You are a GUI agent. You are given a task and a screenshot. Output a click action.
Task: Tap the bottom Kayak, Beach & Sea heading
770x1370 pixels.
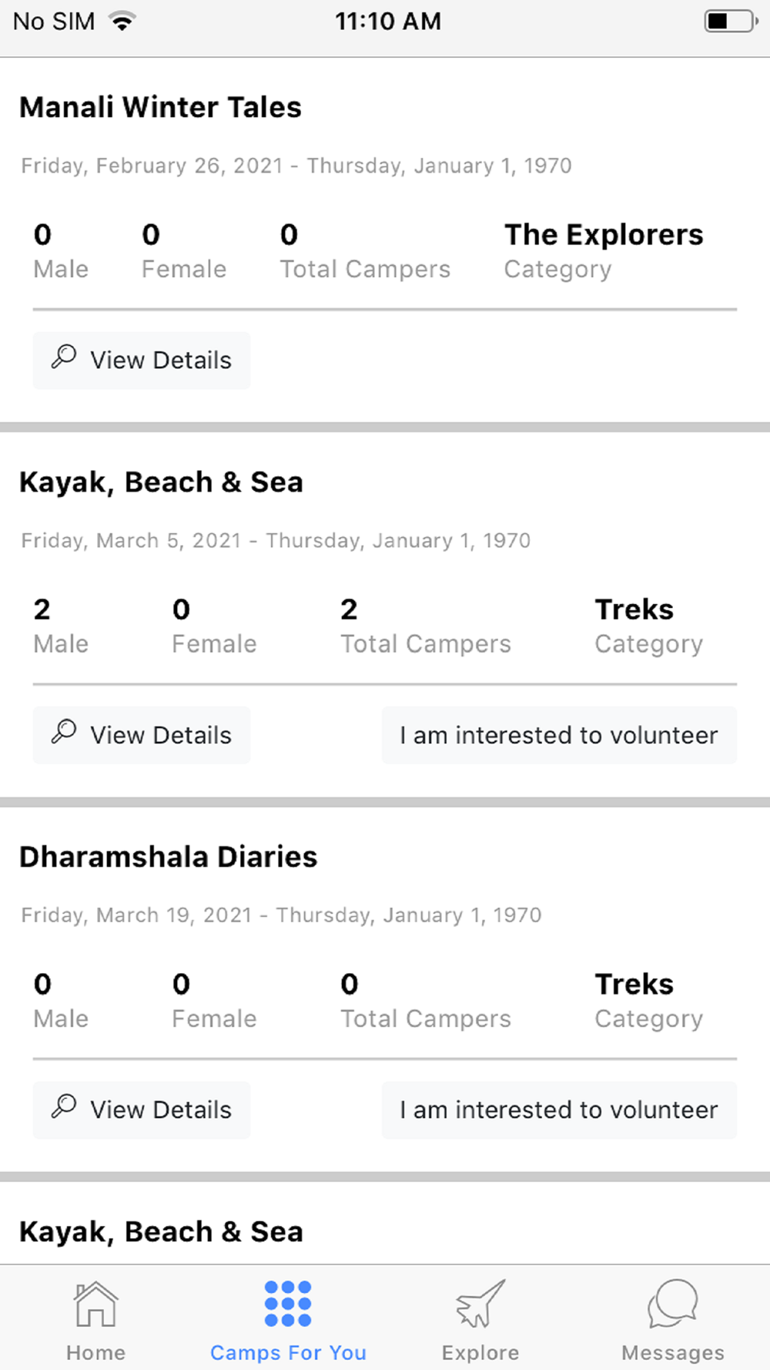coord(161,1231)
